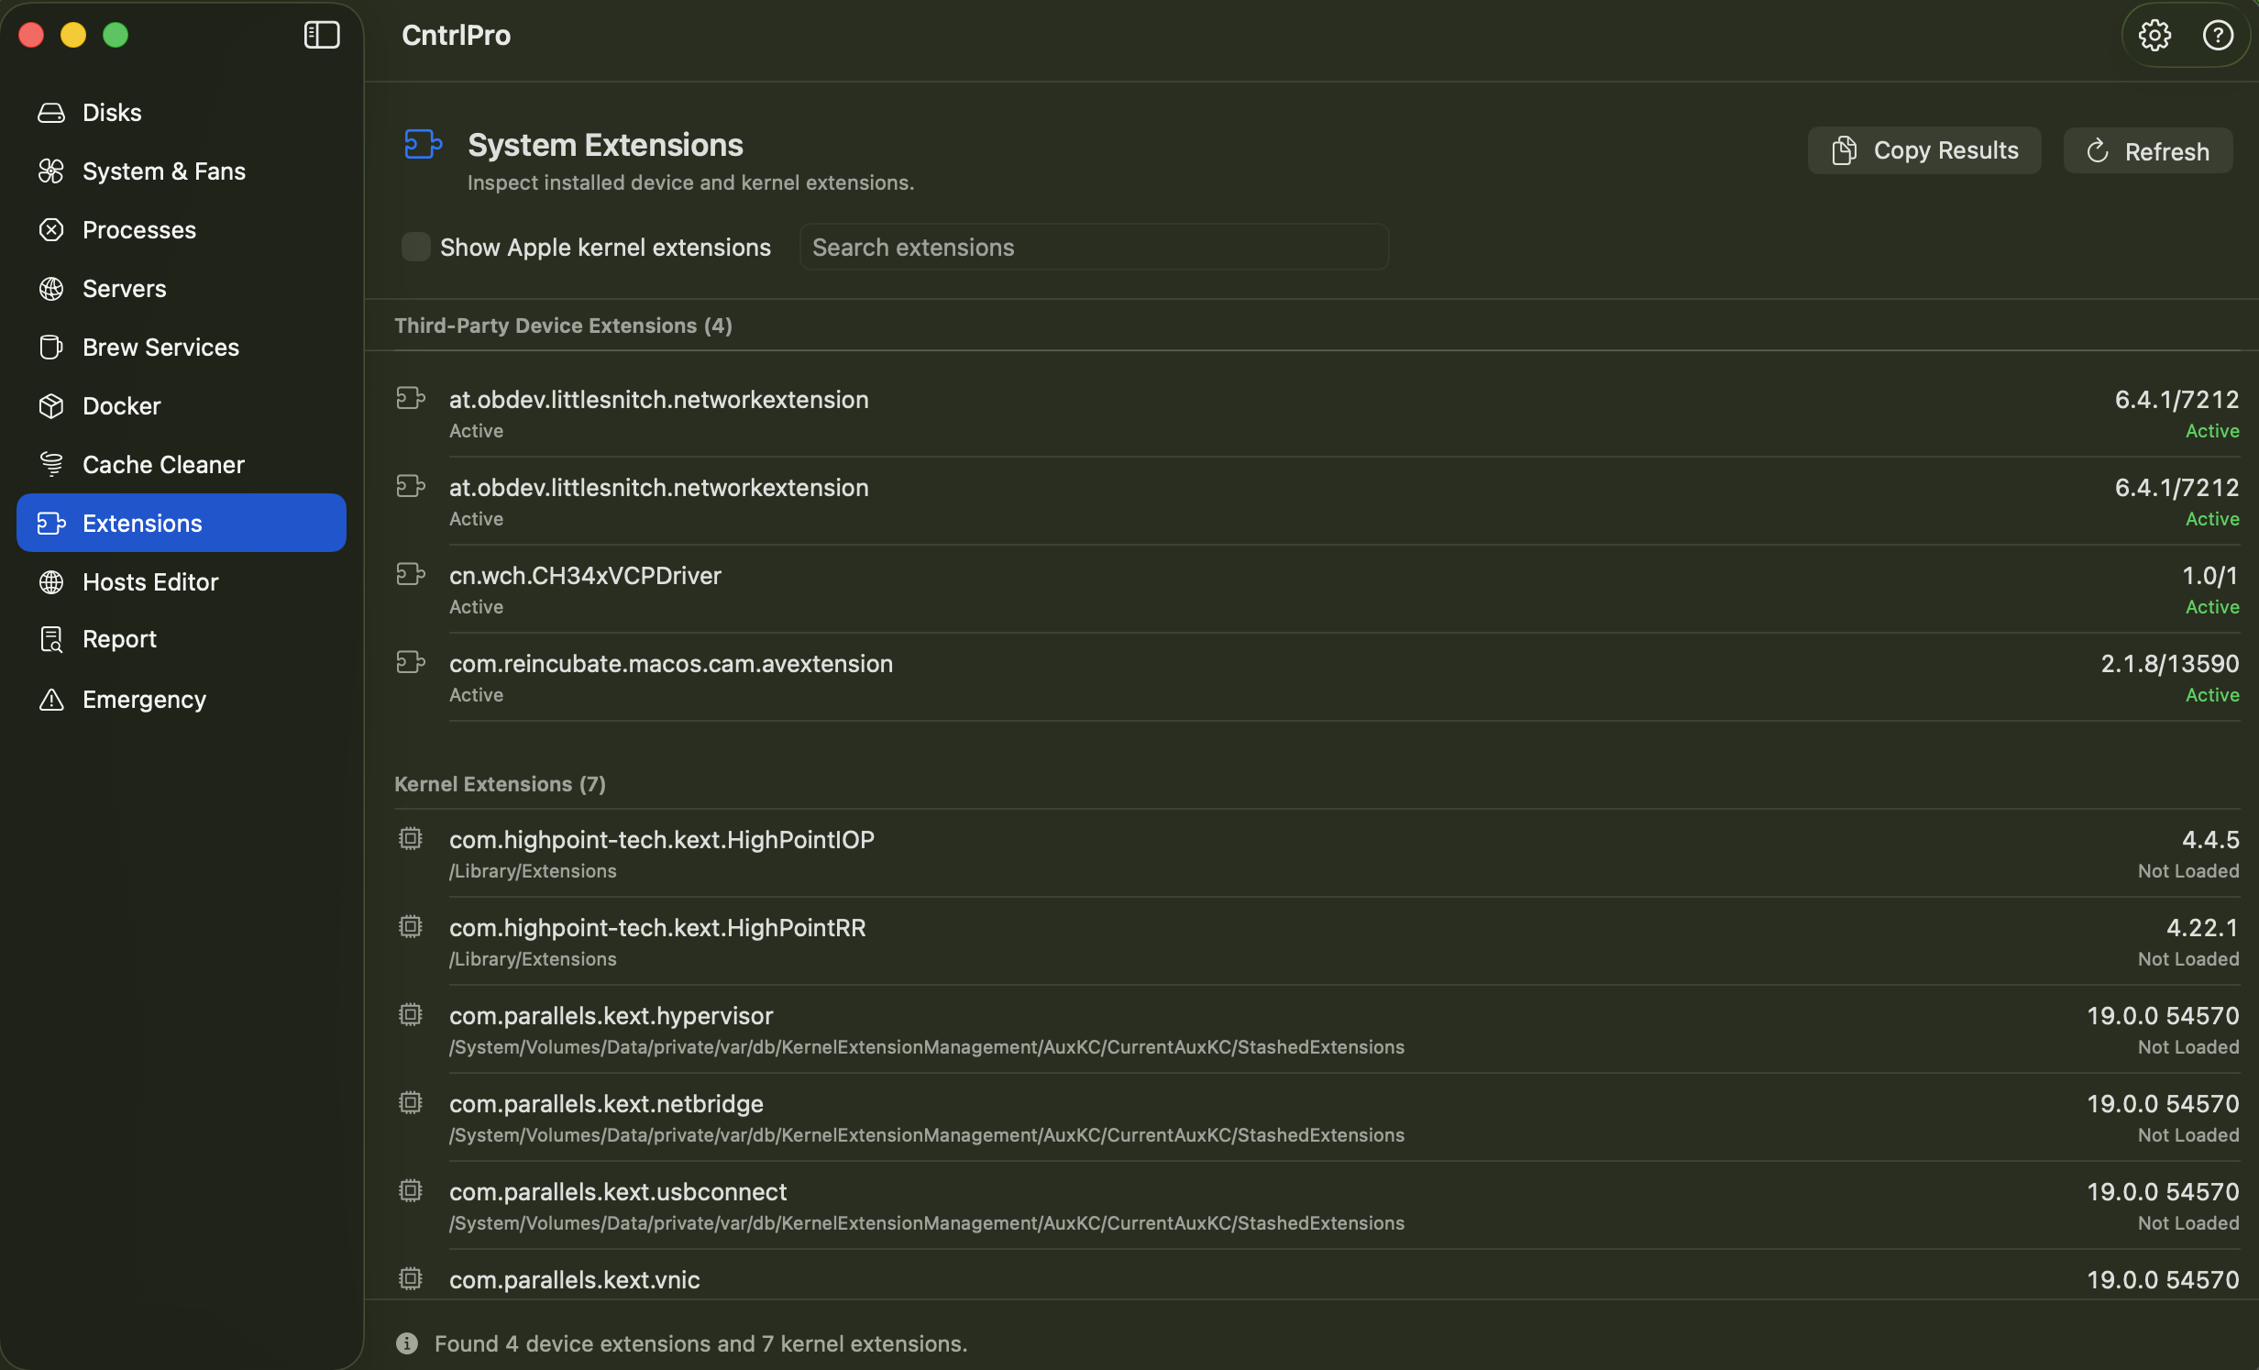Select the cn.wch.CH34xVCPDriver row name
2259x1370 pixels.
point(585,576)
